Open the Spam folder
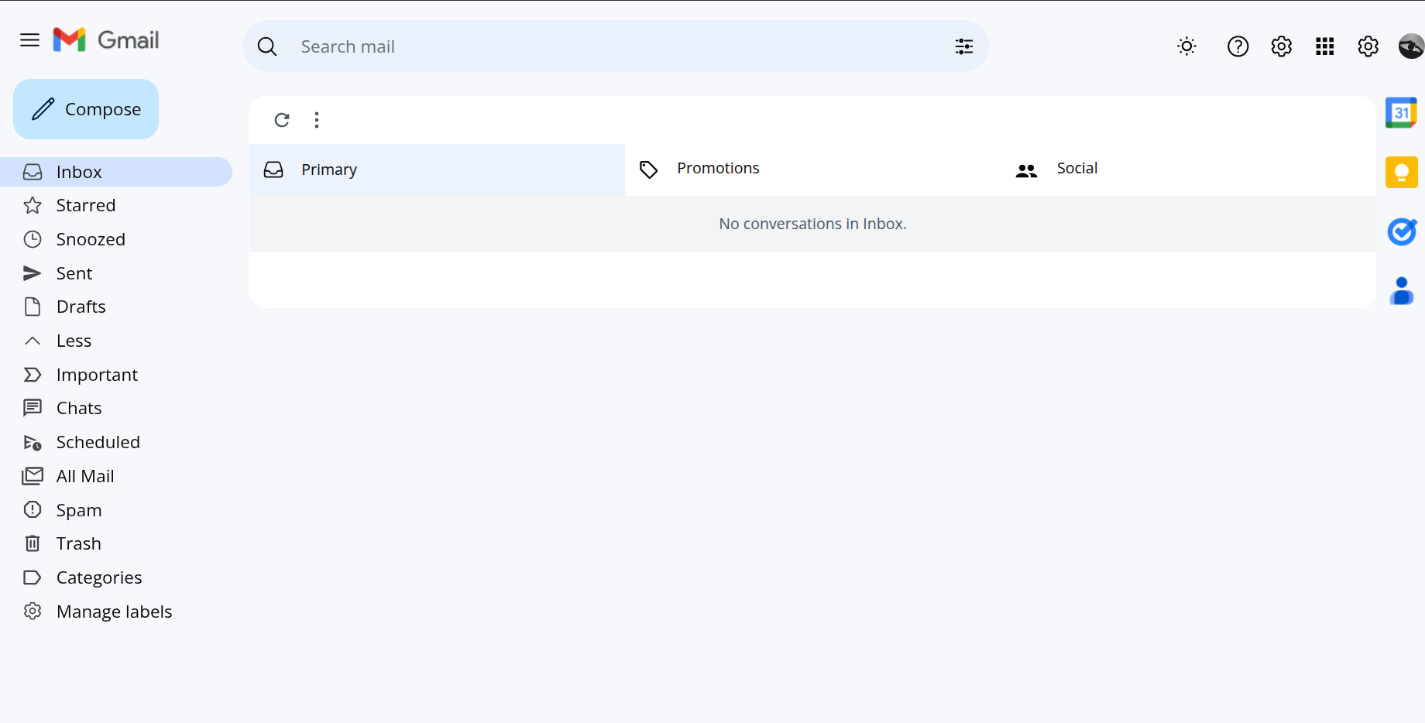This screenshot has height=723, width=1425. point(78,509)
